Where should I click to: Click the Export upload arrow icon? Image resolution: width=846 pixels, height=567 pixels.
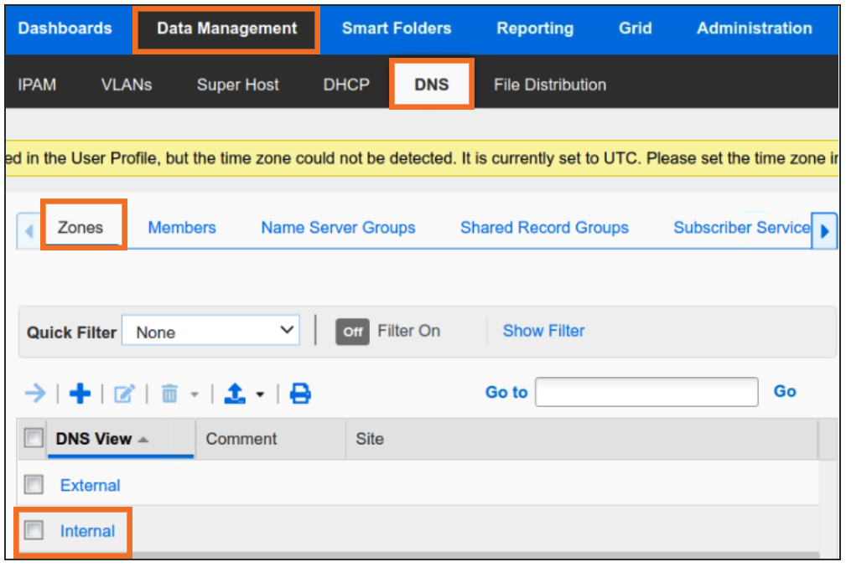click(236, 393)
